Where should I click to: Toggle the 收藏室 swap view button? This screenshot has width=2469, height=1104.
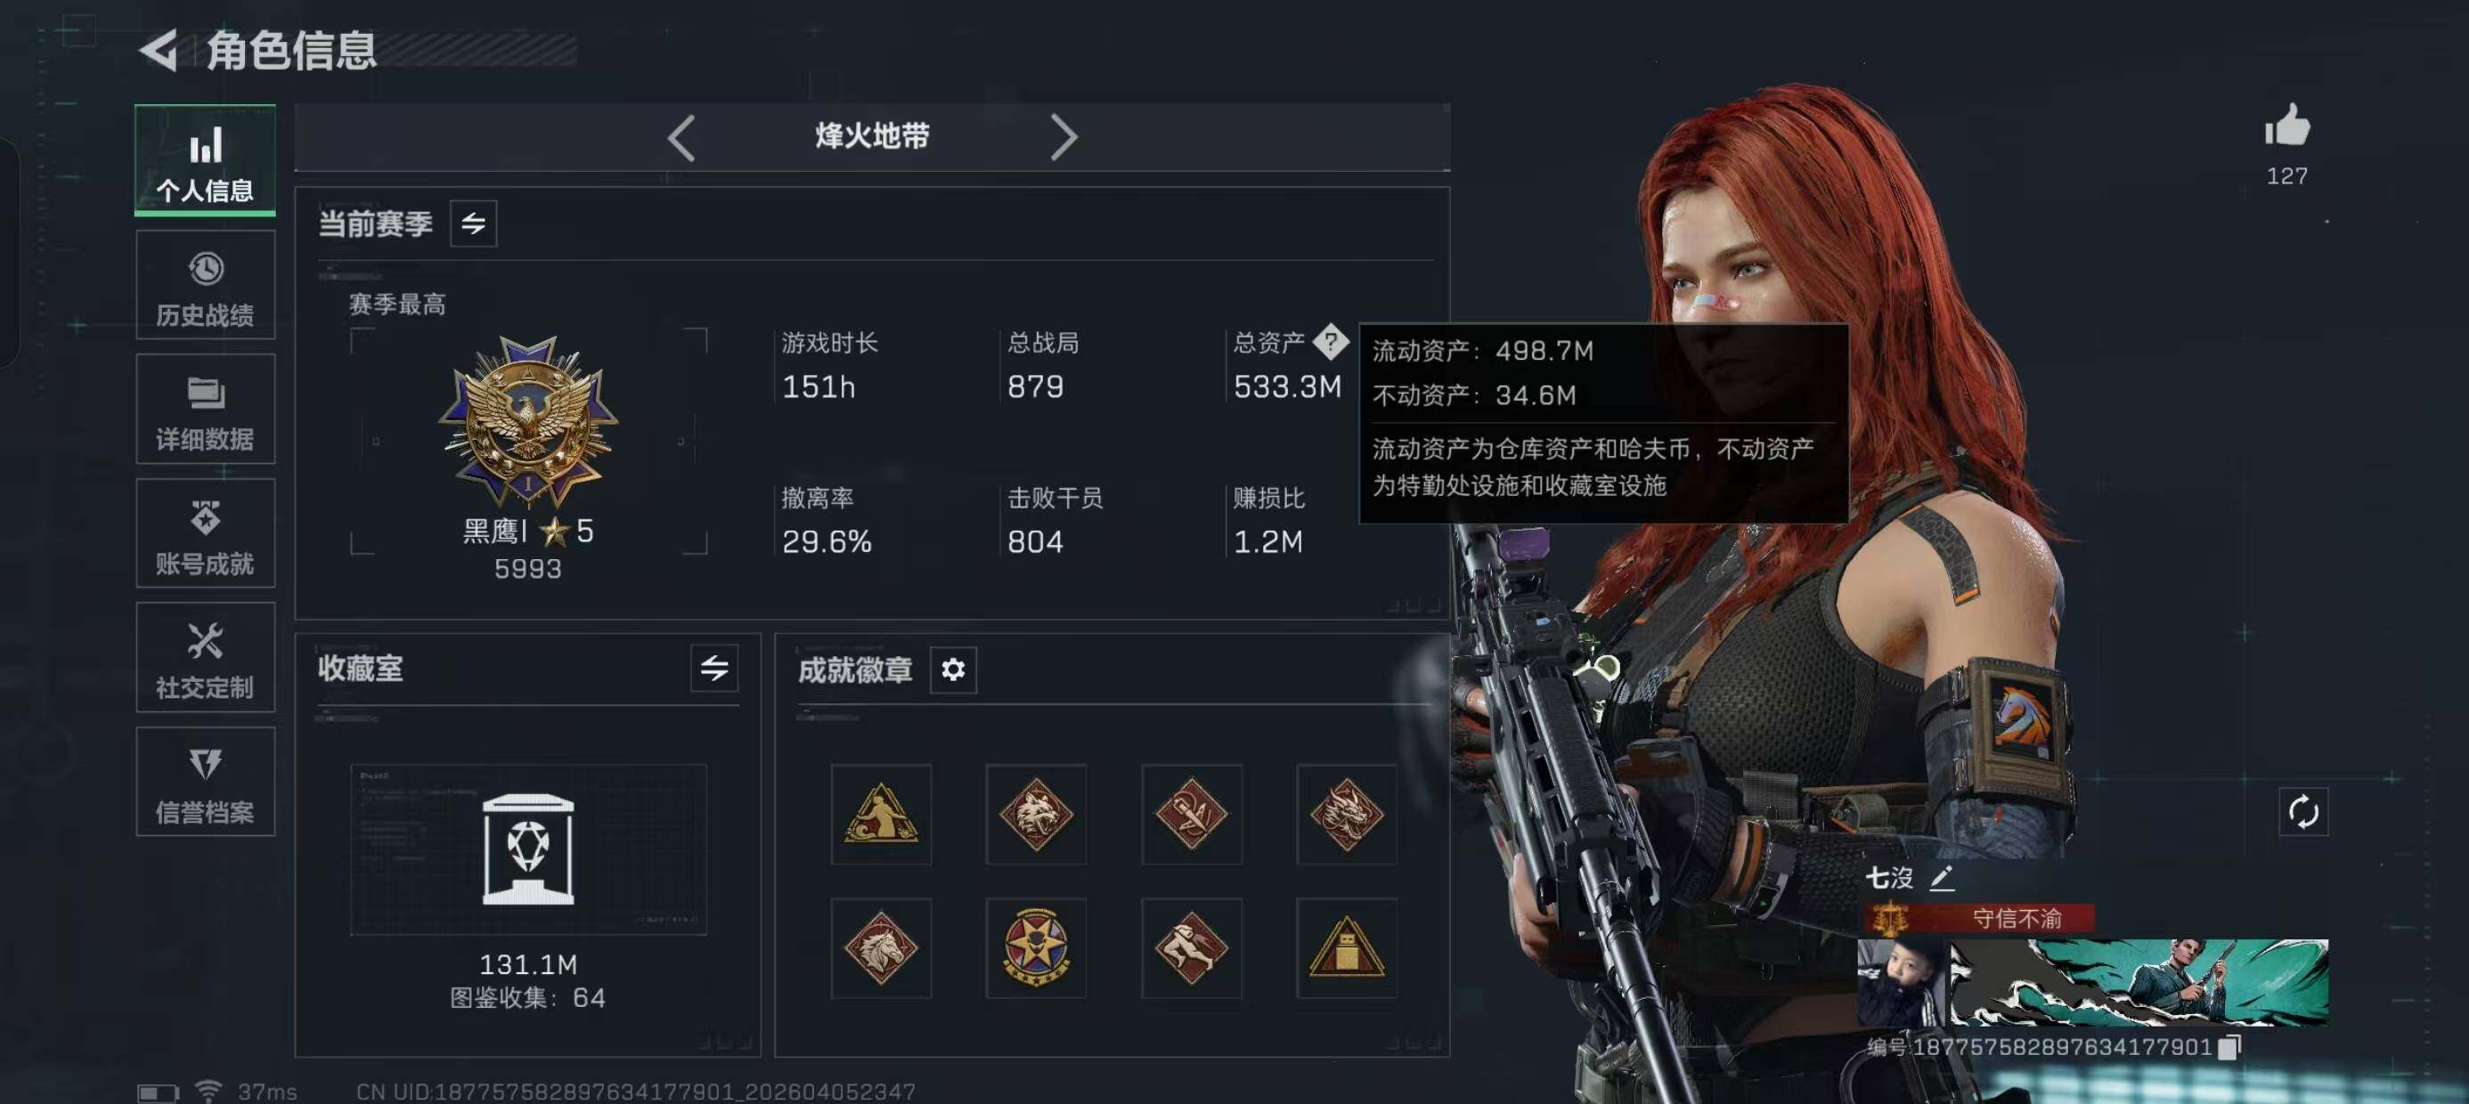[714, 668]
